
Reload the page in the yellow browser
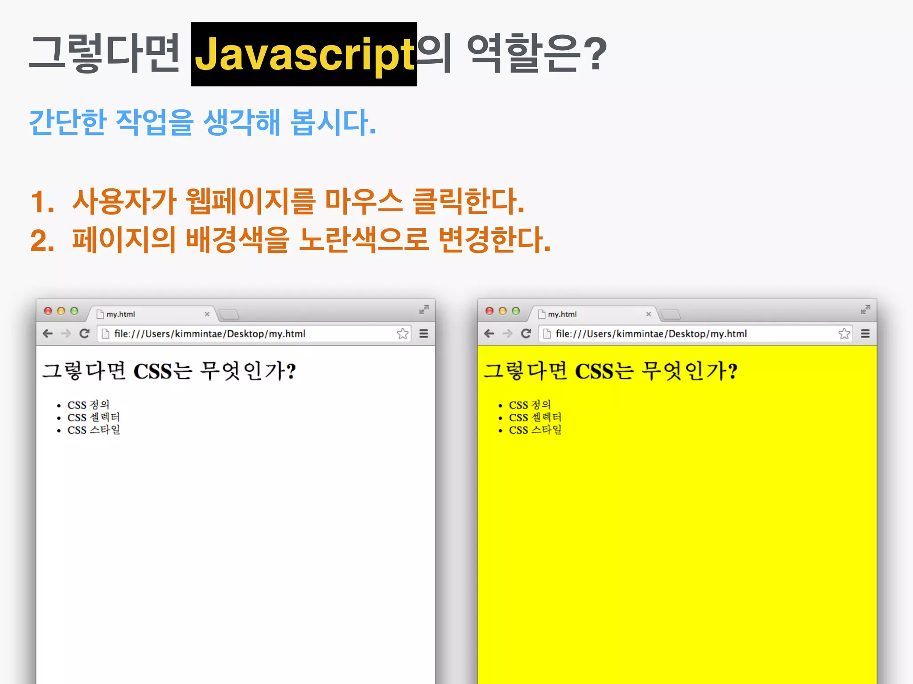pos(526,334)
